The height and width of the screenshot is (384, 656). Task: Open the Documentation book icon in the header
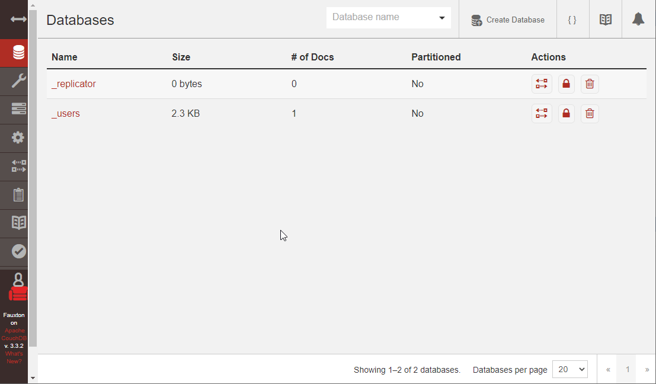point(605,19)
